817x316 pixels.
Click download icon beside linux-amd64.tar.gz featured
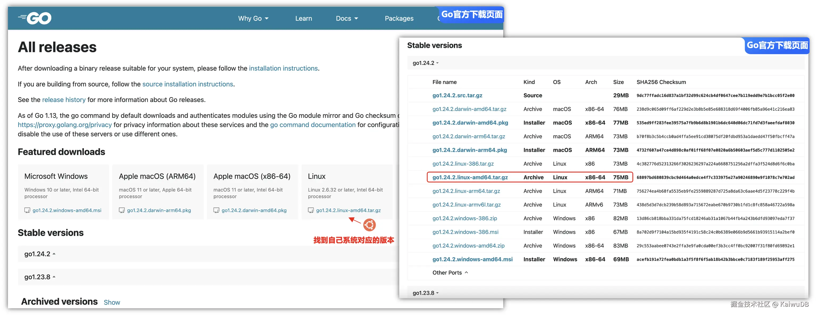pos(311,210)
